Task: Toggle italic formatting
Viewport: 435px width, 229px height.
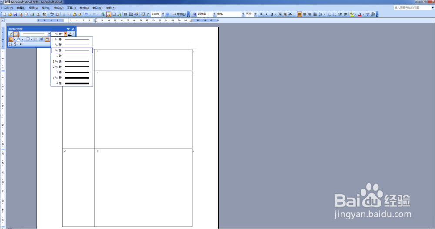Action: 266,14
